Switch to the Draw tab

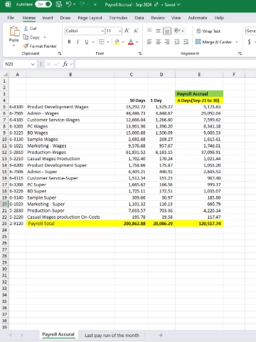point(65,18)
